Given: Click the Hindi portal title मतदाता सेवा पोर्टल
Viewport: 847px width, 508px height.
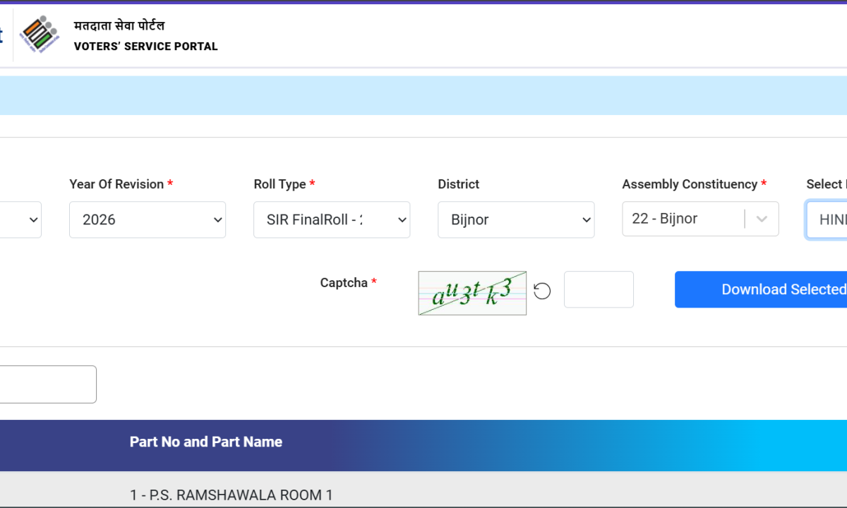Looking at the screenshot, I should pos(119,26).
